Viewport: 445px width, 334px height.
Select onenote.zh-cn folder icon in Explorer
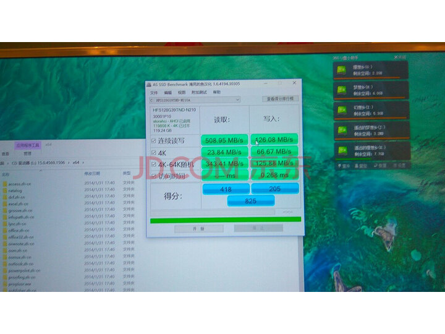click(x=4, y=244)
